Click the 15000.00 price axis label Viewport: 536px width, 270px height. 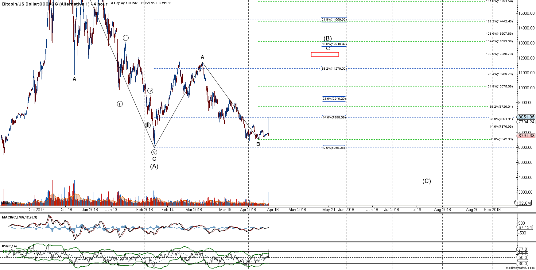point(527,13)
